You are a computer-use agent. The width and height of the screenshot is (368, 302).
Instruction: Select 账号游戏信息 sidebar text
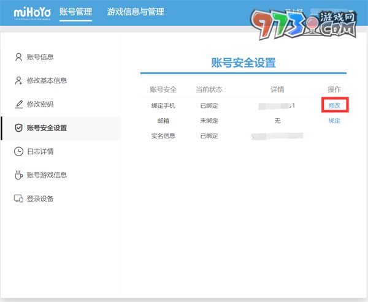click(x=47, y=175)
